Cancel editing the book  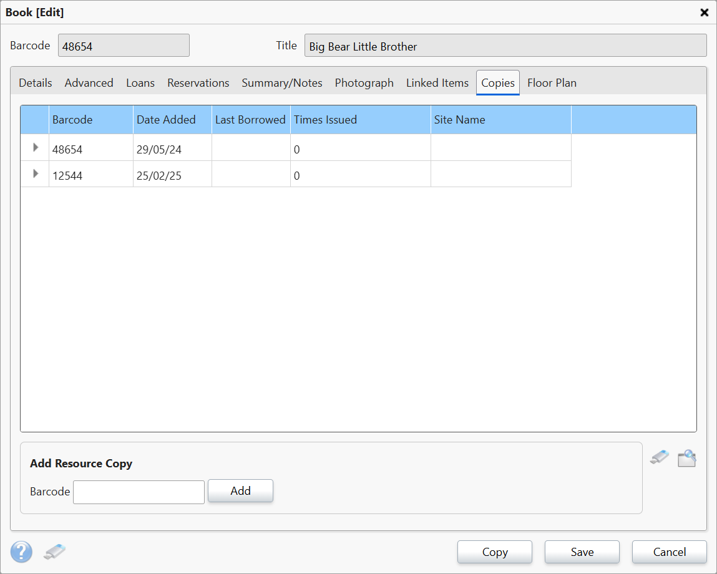(x=669, y=552)
